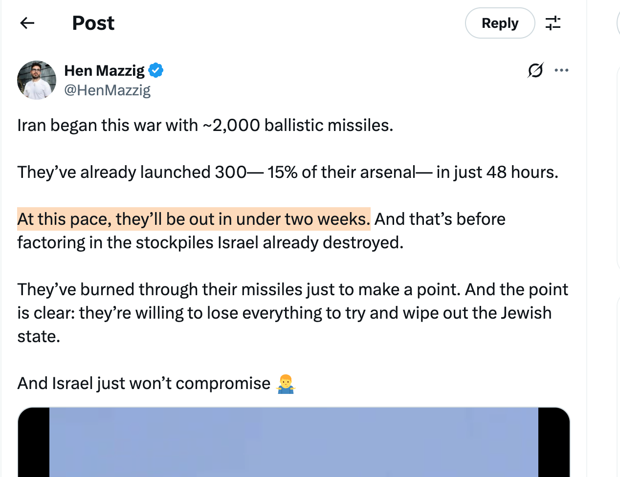Click the highlighted 'At this pace' sentence
This screenshot has height=477, width=620.
coord(194,219)
